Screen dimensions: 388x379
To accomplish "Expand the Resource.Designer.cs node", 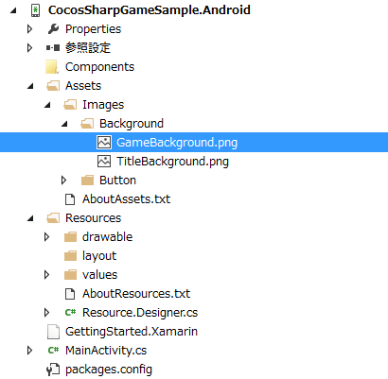I will pos(47,313).
